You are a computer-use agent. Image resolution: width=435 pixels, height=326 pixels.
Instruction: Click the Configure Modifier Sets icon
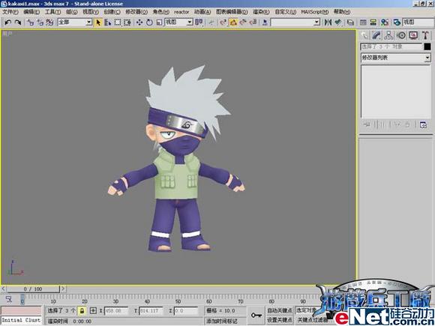(x=423, y=124)
